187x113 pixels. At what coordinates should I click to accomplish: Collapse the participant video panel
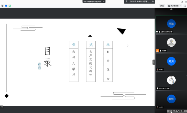pyautogui.click(x=153, y=62)
